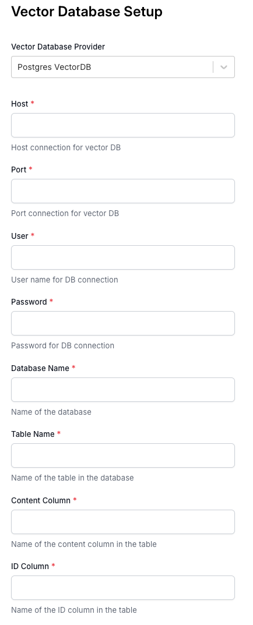Viewport: 253px width, 625px height.
Task: Click the "User name for DB connection" hint
Action: [65, 280]
